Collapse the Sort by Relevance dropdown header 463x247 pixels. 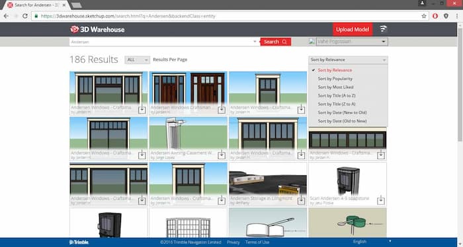pyautogui.click(x=348, y=60)
